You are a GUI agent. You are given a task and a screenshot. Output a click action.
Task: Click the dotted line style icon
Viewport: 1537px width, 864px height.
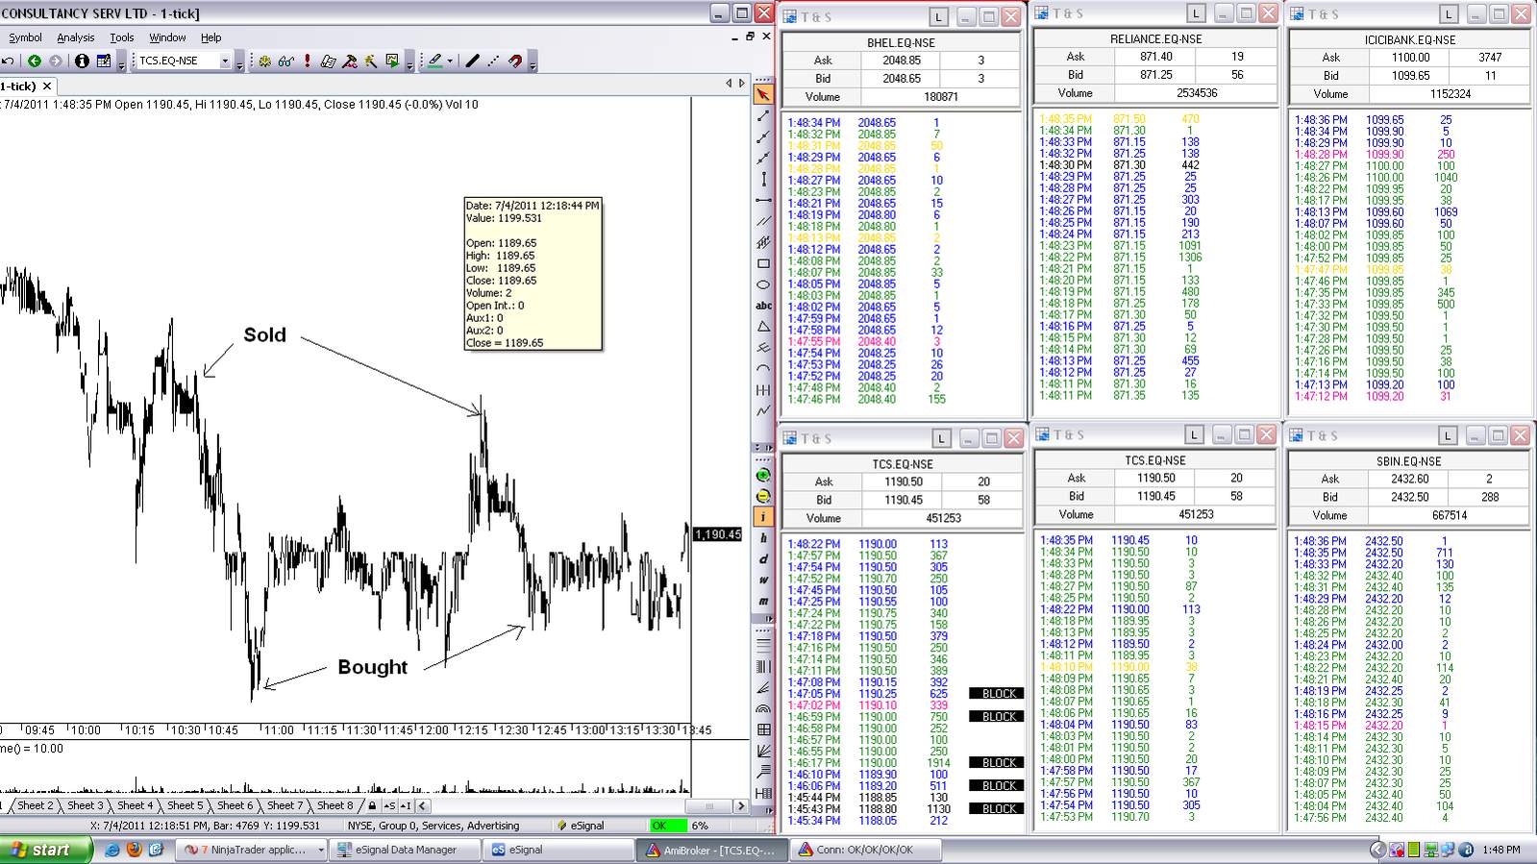(x=493, y=61)
